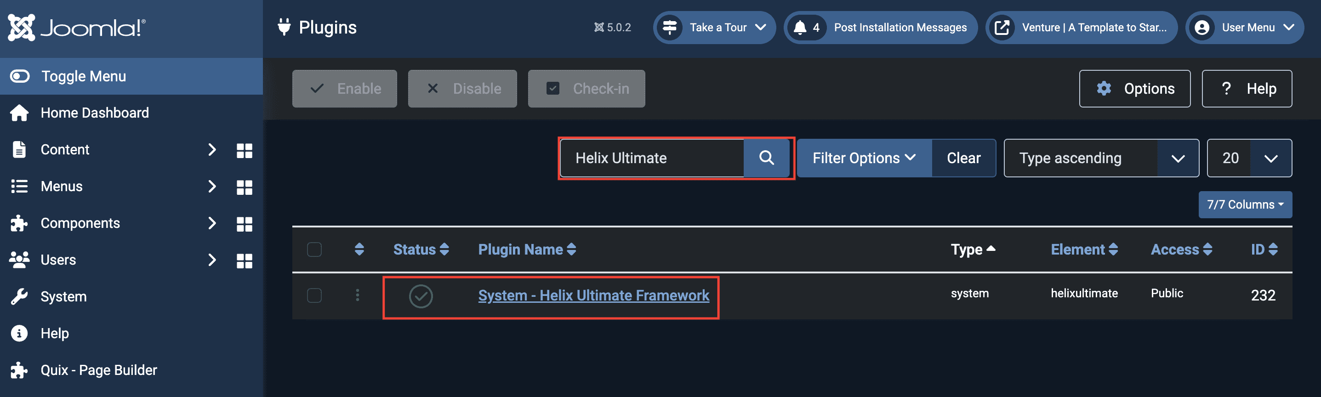This screenshot has width=1321, height=397.
Task: Click the search magnifier icon button
Action: pos(766,158)
